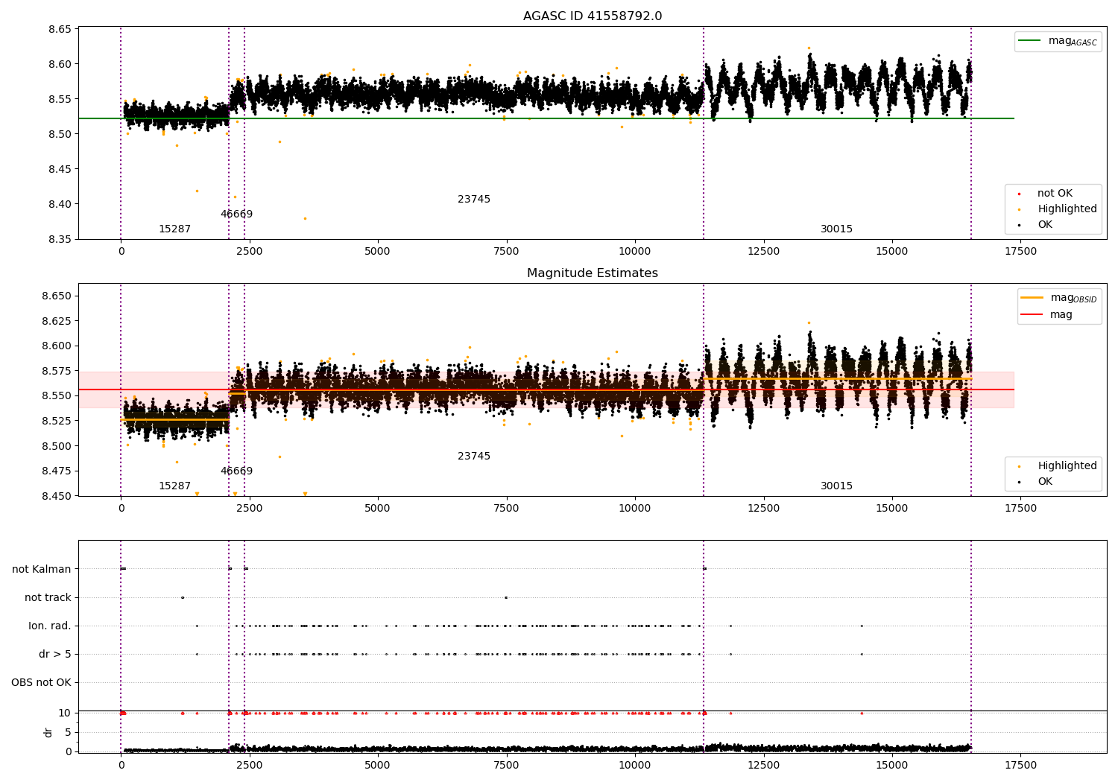Select the obsid label 23745 in top plot
The width and height of the screenshot is (1118, 782).
pos(474,200)
